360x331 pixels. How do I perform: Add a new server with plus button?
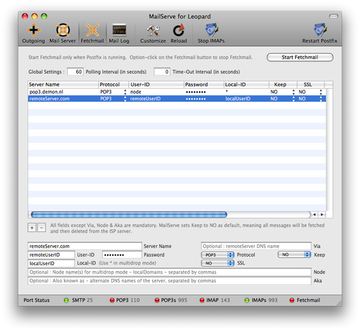point(32,228)
